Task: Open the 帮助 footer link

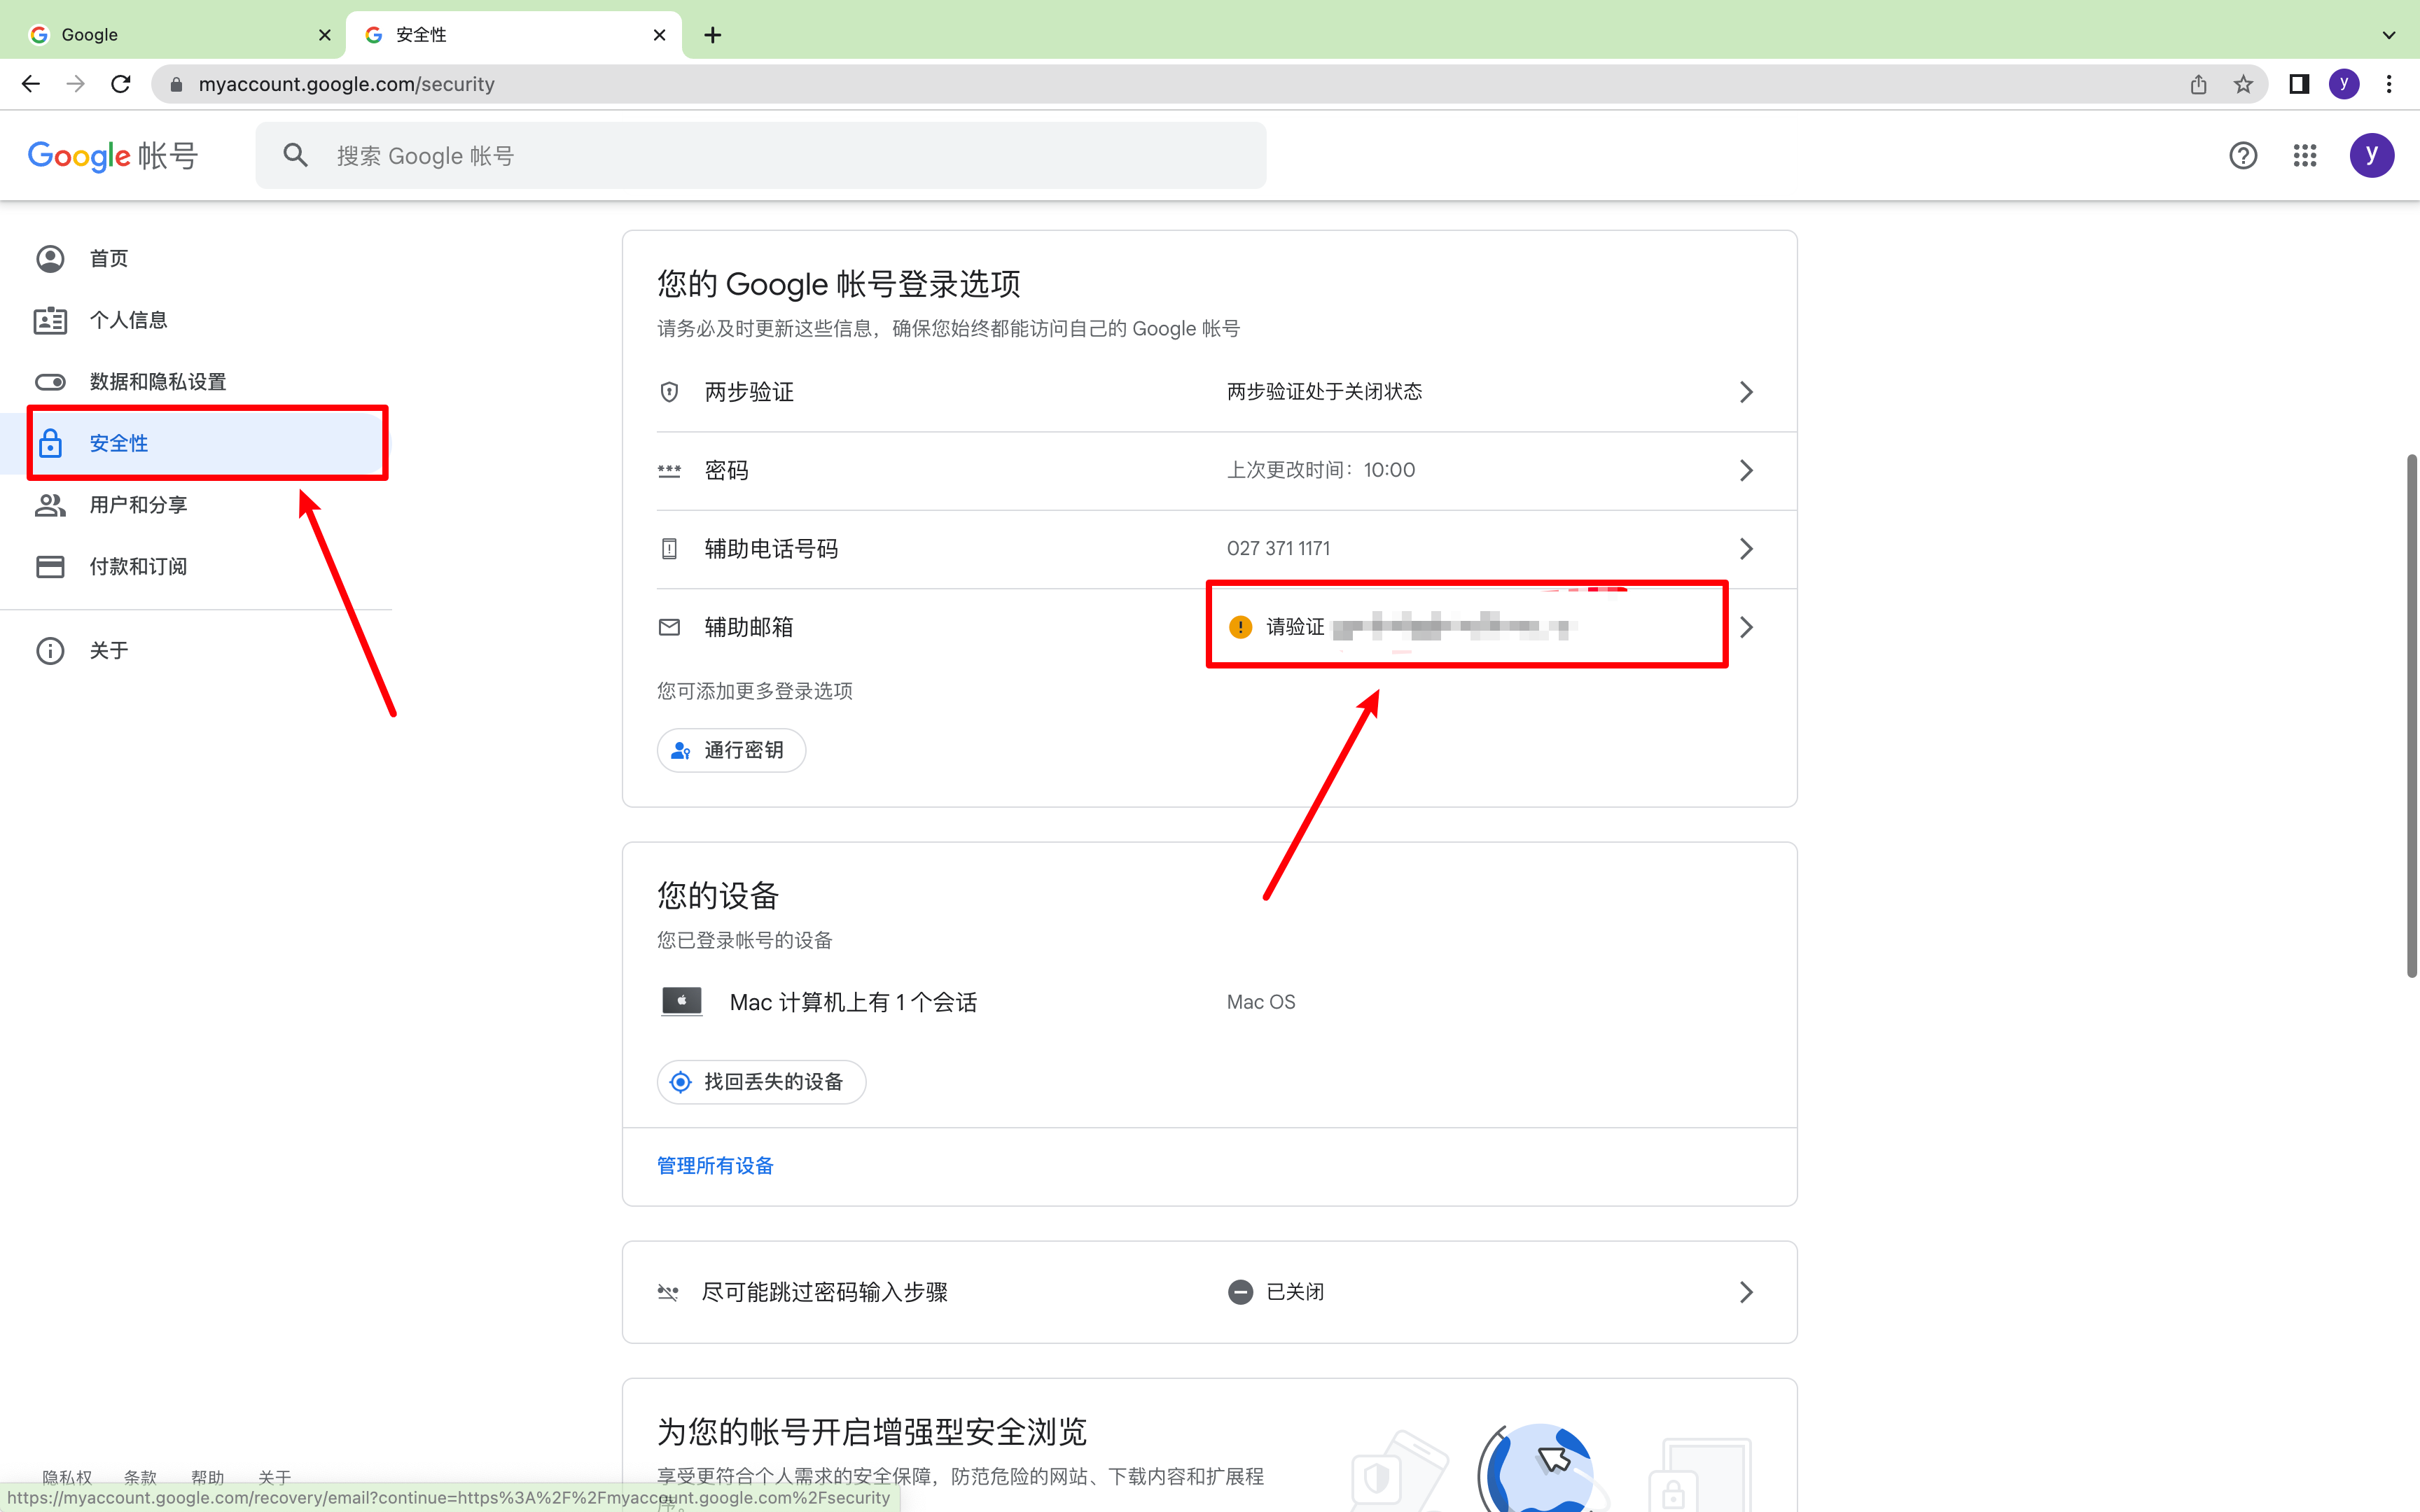Action: (207, 1476)
